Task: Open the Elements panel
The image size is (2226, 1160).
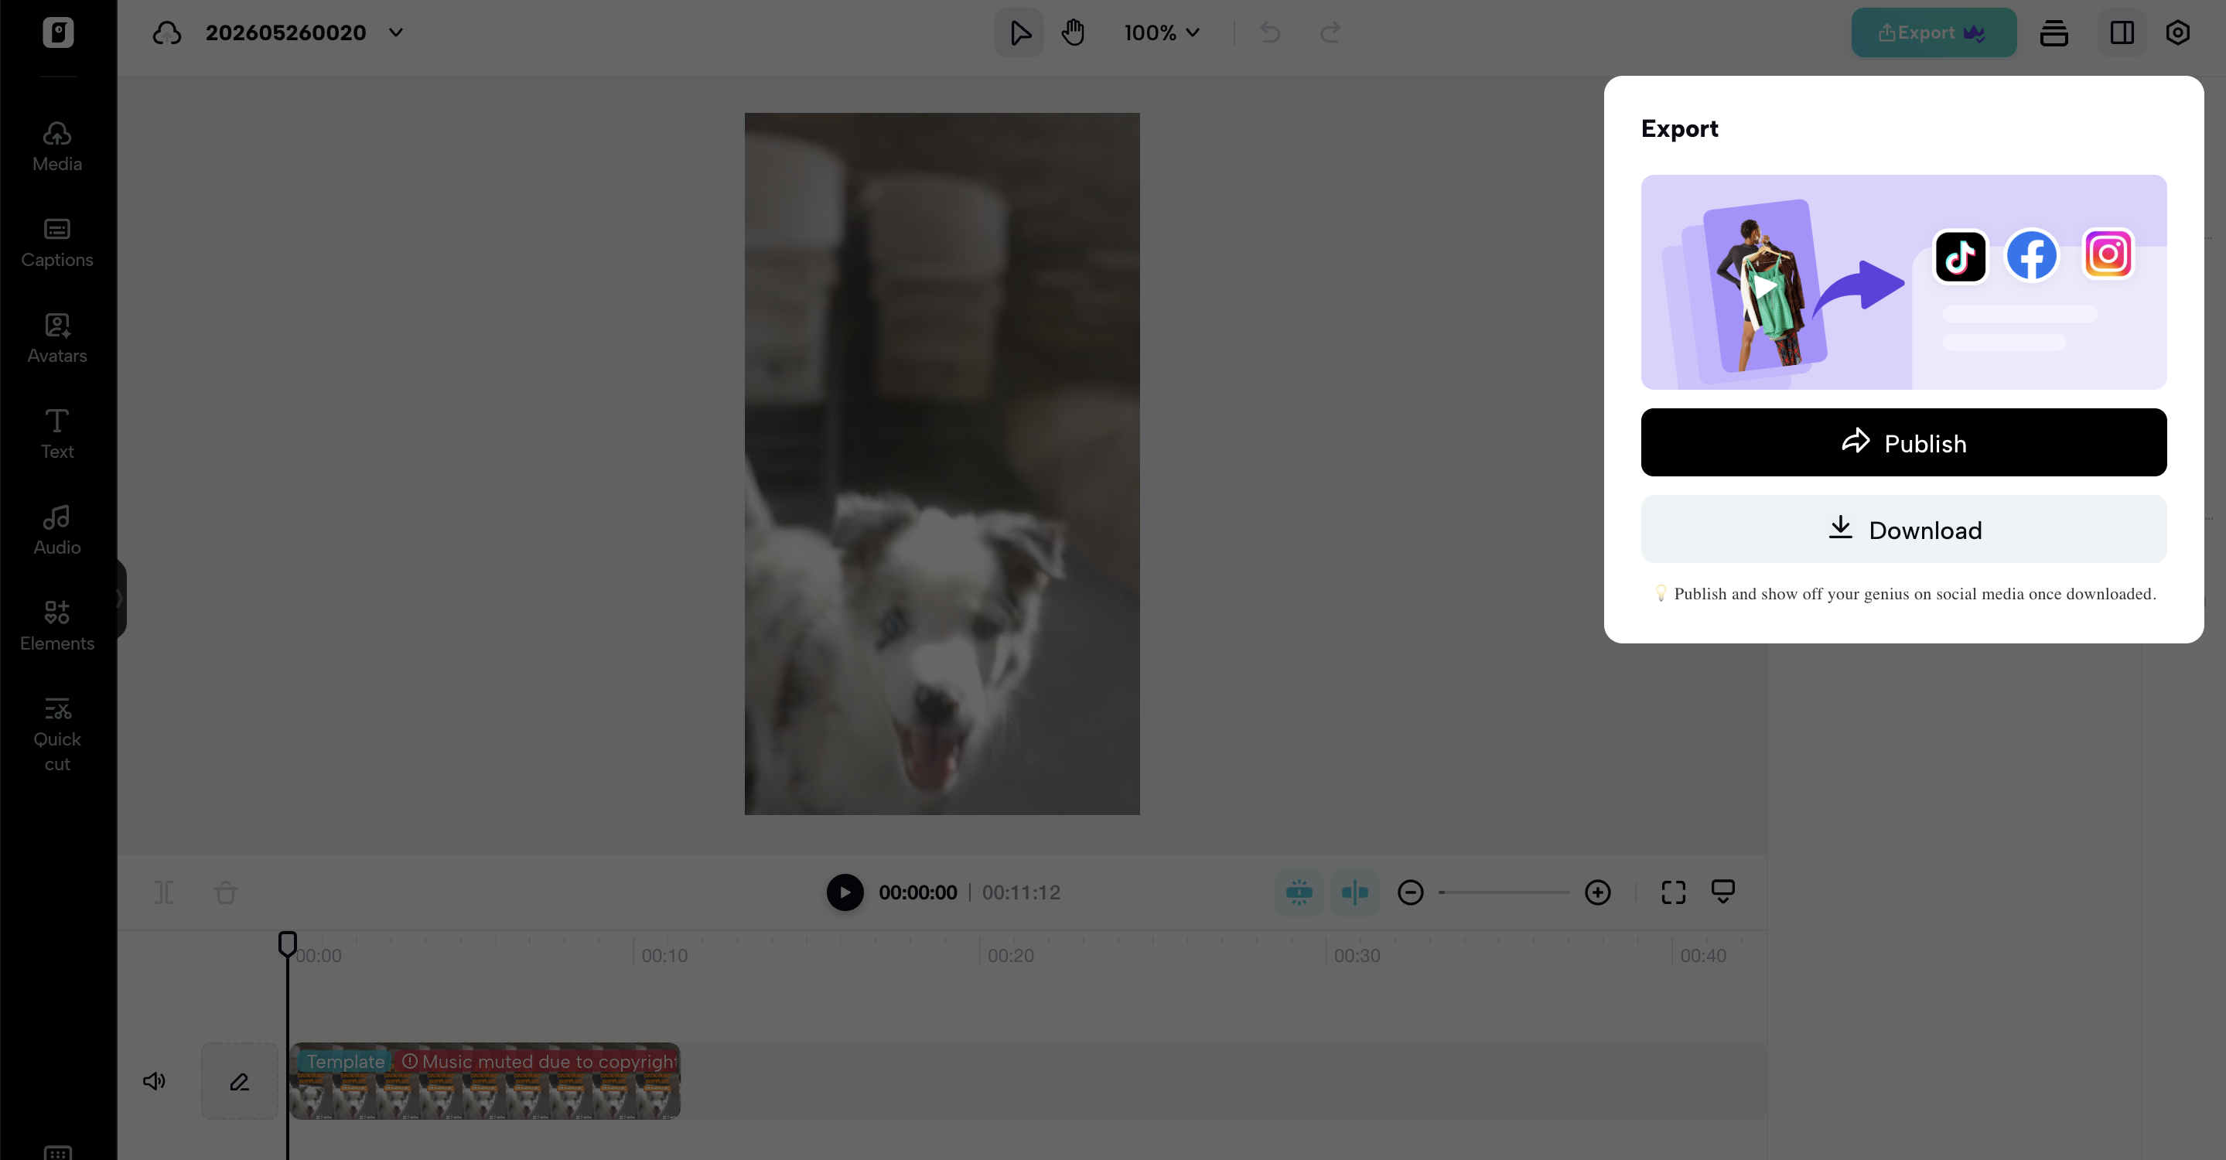Action: coord(57,626)
